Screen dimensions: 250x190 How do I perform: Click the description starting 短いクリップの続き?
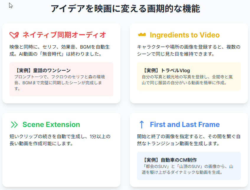click(x=60, y=140)
